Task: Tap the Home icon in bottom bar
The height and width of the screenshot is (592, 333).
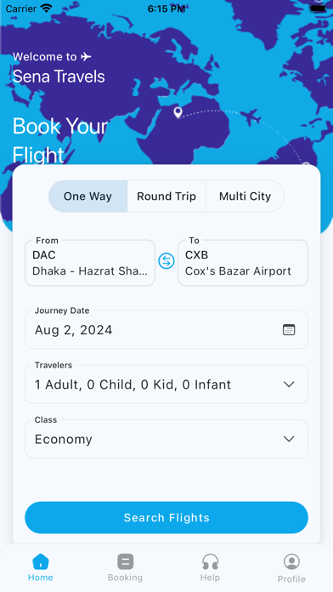Action: [41, 561]
